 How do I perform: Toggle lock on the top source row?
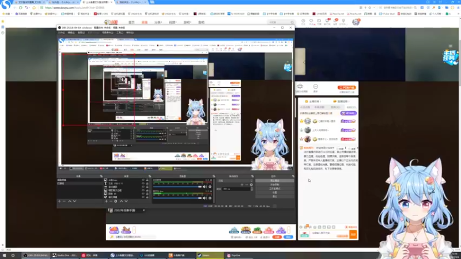coord(148,180)
